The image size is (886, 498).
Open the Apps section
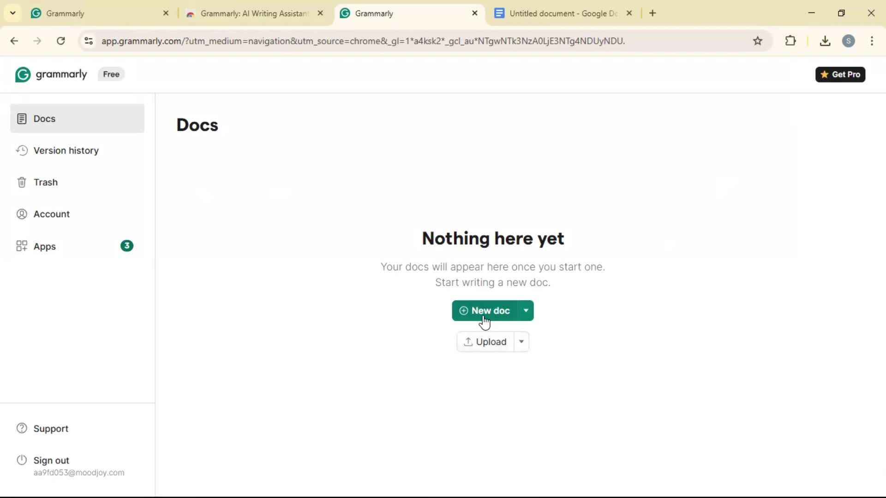44,246
